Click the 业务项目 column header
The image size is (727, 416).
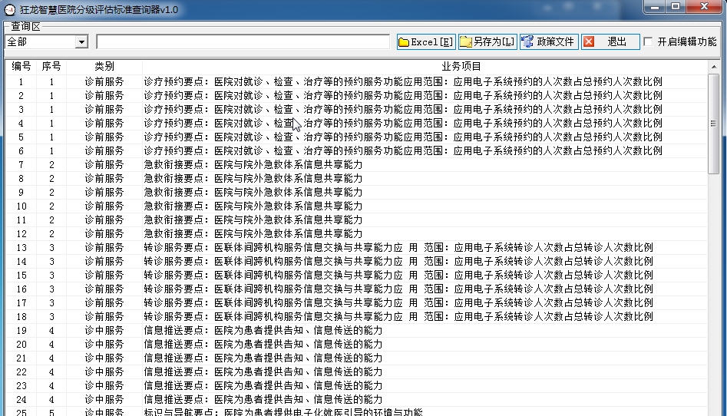coord(461,66)
